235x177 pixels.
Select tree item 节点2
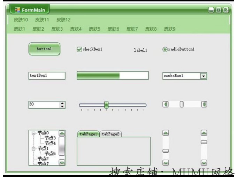(x=43, y=159)
